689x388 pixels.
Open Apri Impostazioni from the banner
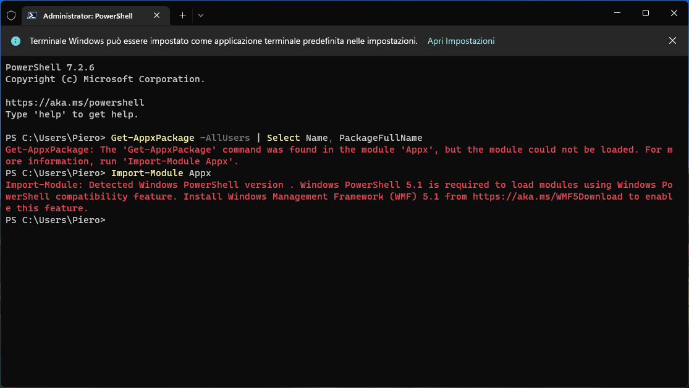point(460,40)
